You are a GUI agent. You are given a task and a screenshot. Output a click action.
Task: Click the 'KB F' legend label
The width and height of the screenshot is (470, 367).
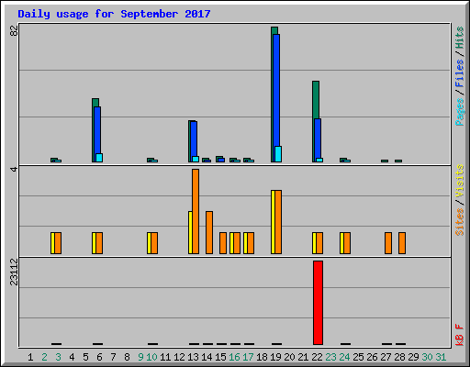click(x=459, y=335)
